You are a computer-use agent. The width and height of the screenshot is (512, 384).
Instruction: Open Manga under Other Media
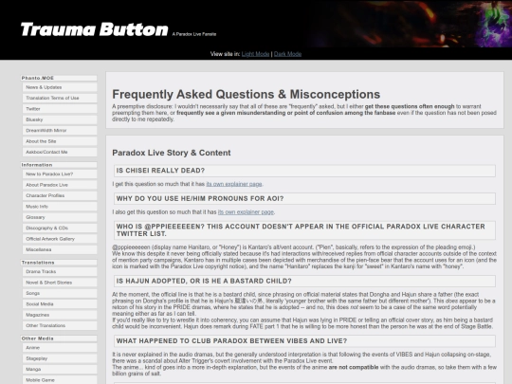[60, 370]
